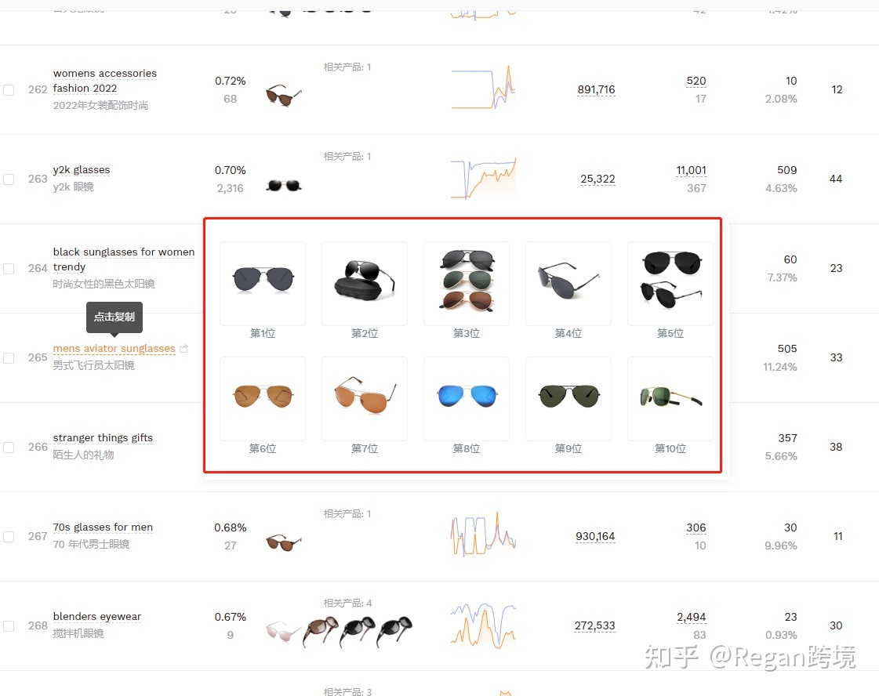Click the stranger things gifts keyword
The image size is (879, 696).
pyautogui.click(x=103, y=437)
